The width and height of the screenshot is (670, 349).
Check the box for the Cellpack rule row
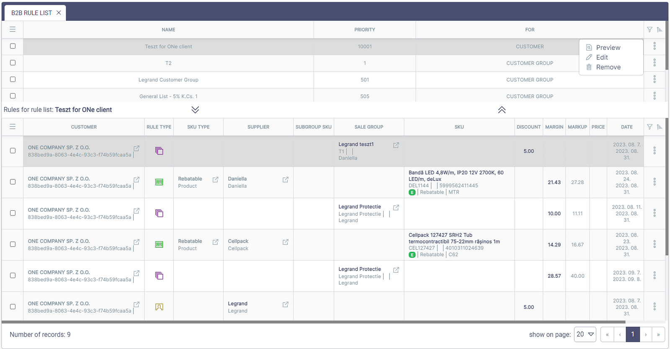(x=13, y=244)
